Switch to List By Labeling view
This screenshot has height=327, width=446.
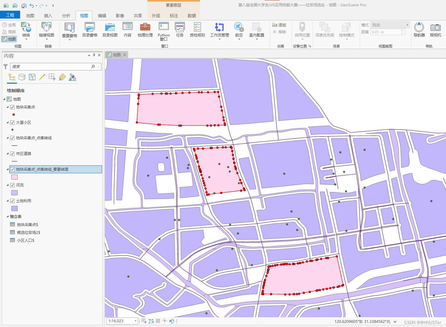click(x=62, y=77)
